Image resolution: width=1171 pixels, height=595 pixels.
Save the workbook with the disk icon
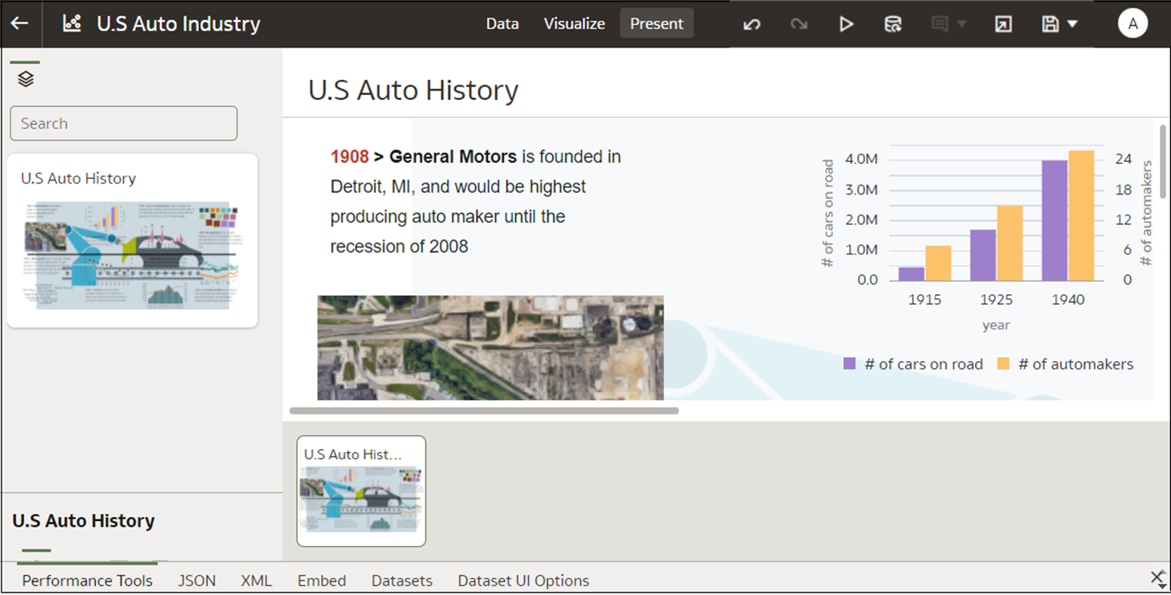[x=1051, y=24]
